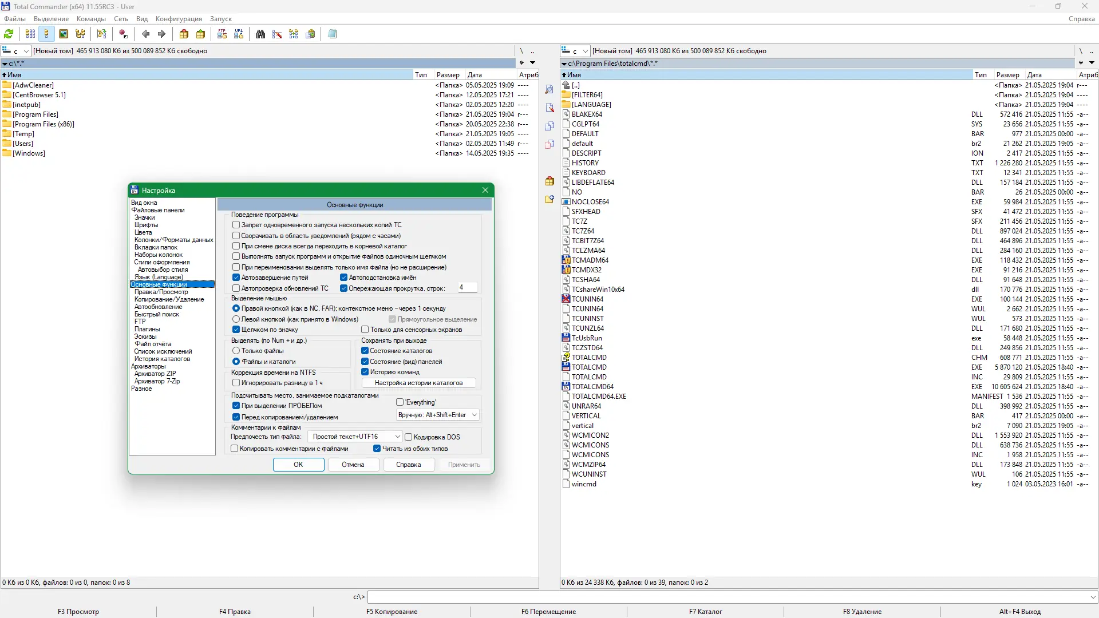1099x618 pixels.
Task: Enable 'Автопроверка обновлений TC' checkbox
Action: [236, 288]
